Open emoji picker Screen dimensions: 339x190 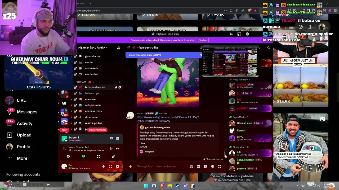[x=212, y=167]
